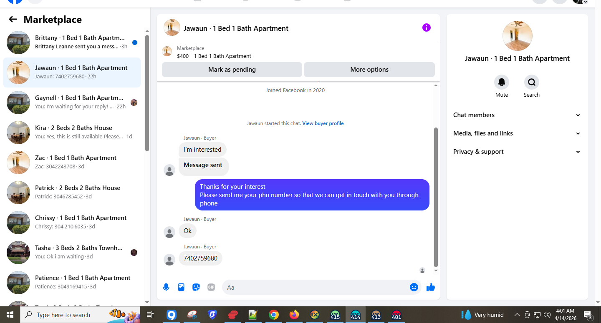Launch Google Chrome from taskbar

(x=274, y=315)
